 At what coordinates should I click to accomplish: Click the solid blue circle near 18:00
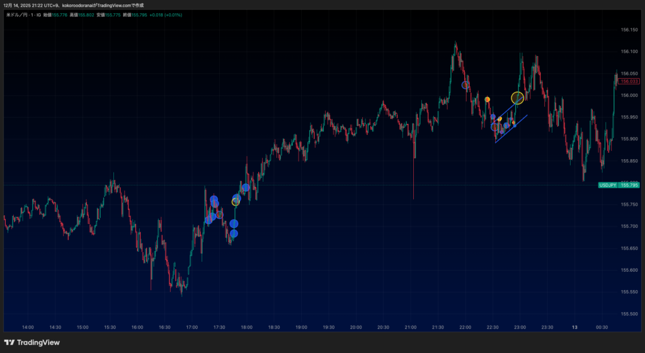click(x=246, y=187)
